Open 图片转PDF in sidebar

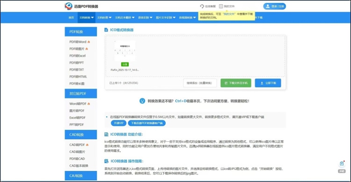tap(77, 111)
